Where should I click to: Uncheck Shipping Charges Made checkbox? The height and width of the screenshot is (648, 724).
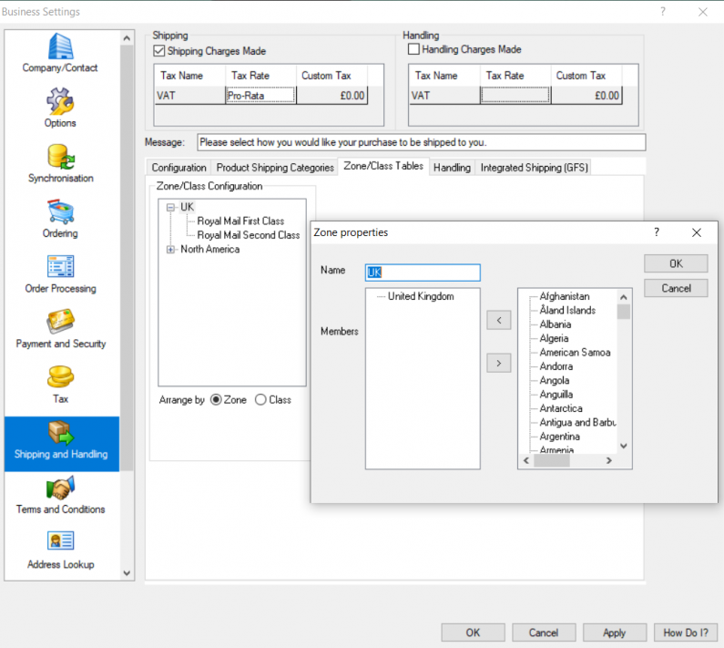tap(160, 51)
